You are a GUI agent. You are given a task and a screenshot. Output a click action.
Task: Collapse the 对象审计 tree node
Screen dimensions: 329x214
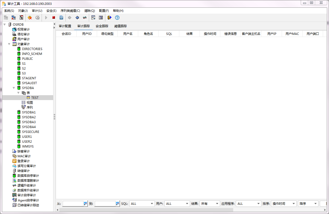pyautogui.click(x=9, y=44)
